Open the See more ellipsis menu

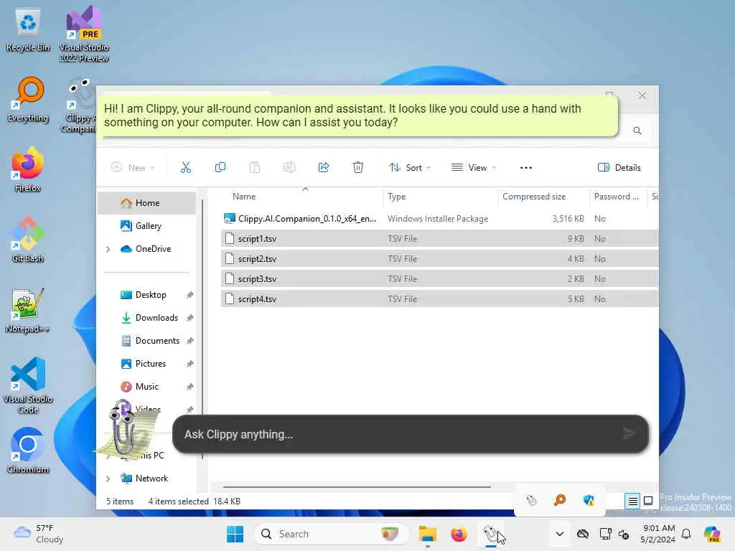(x=526, y=168)
